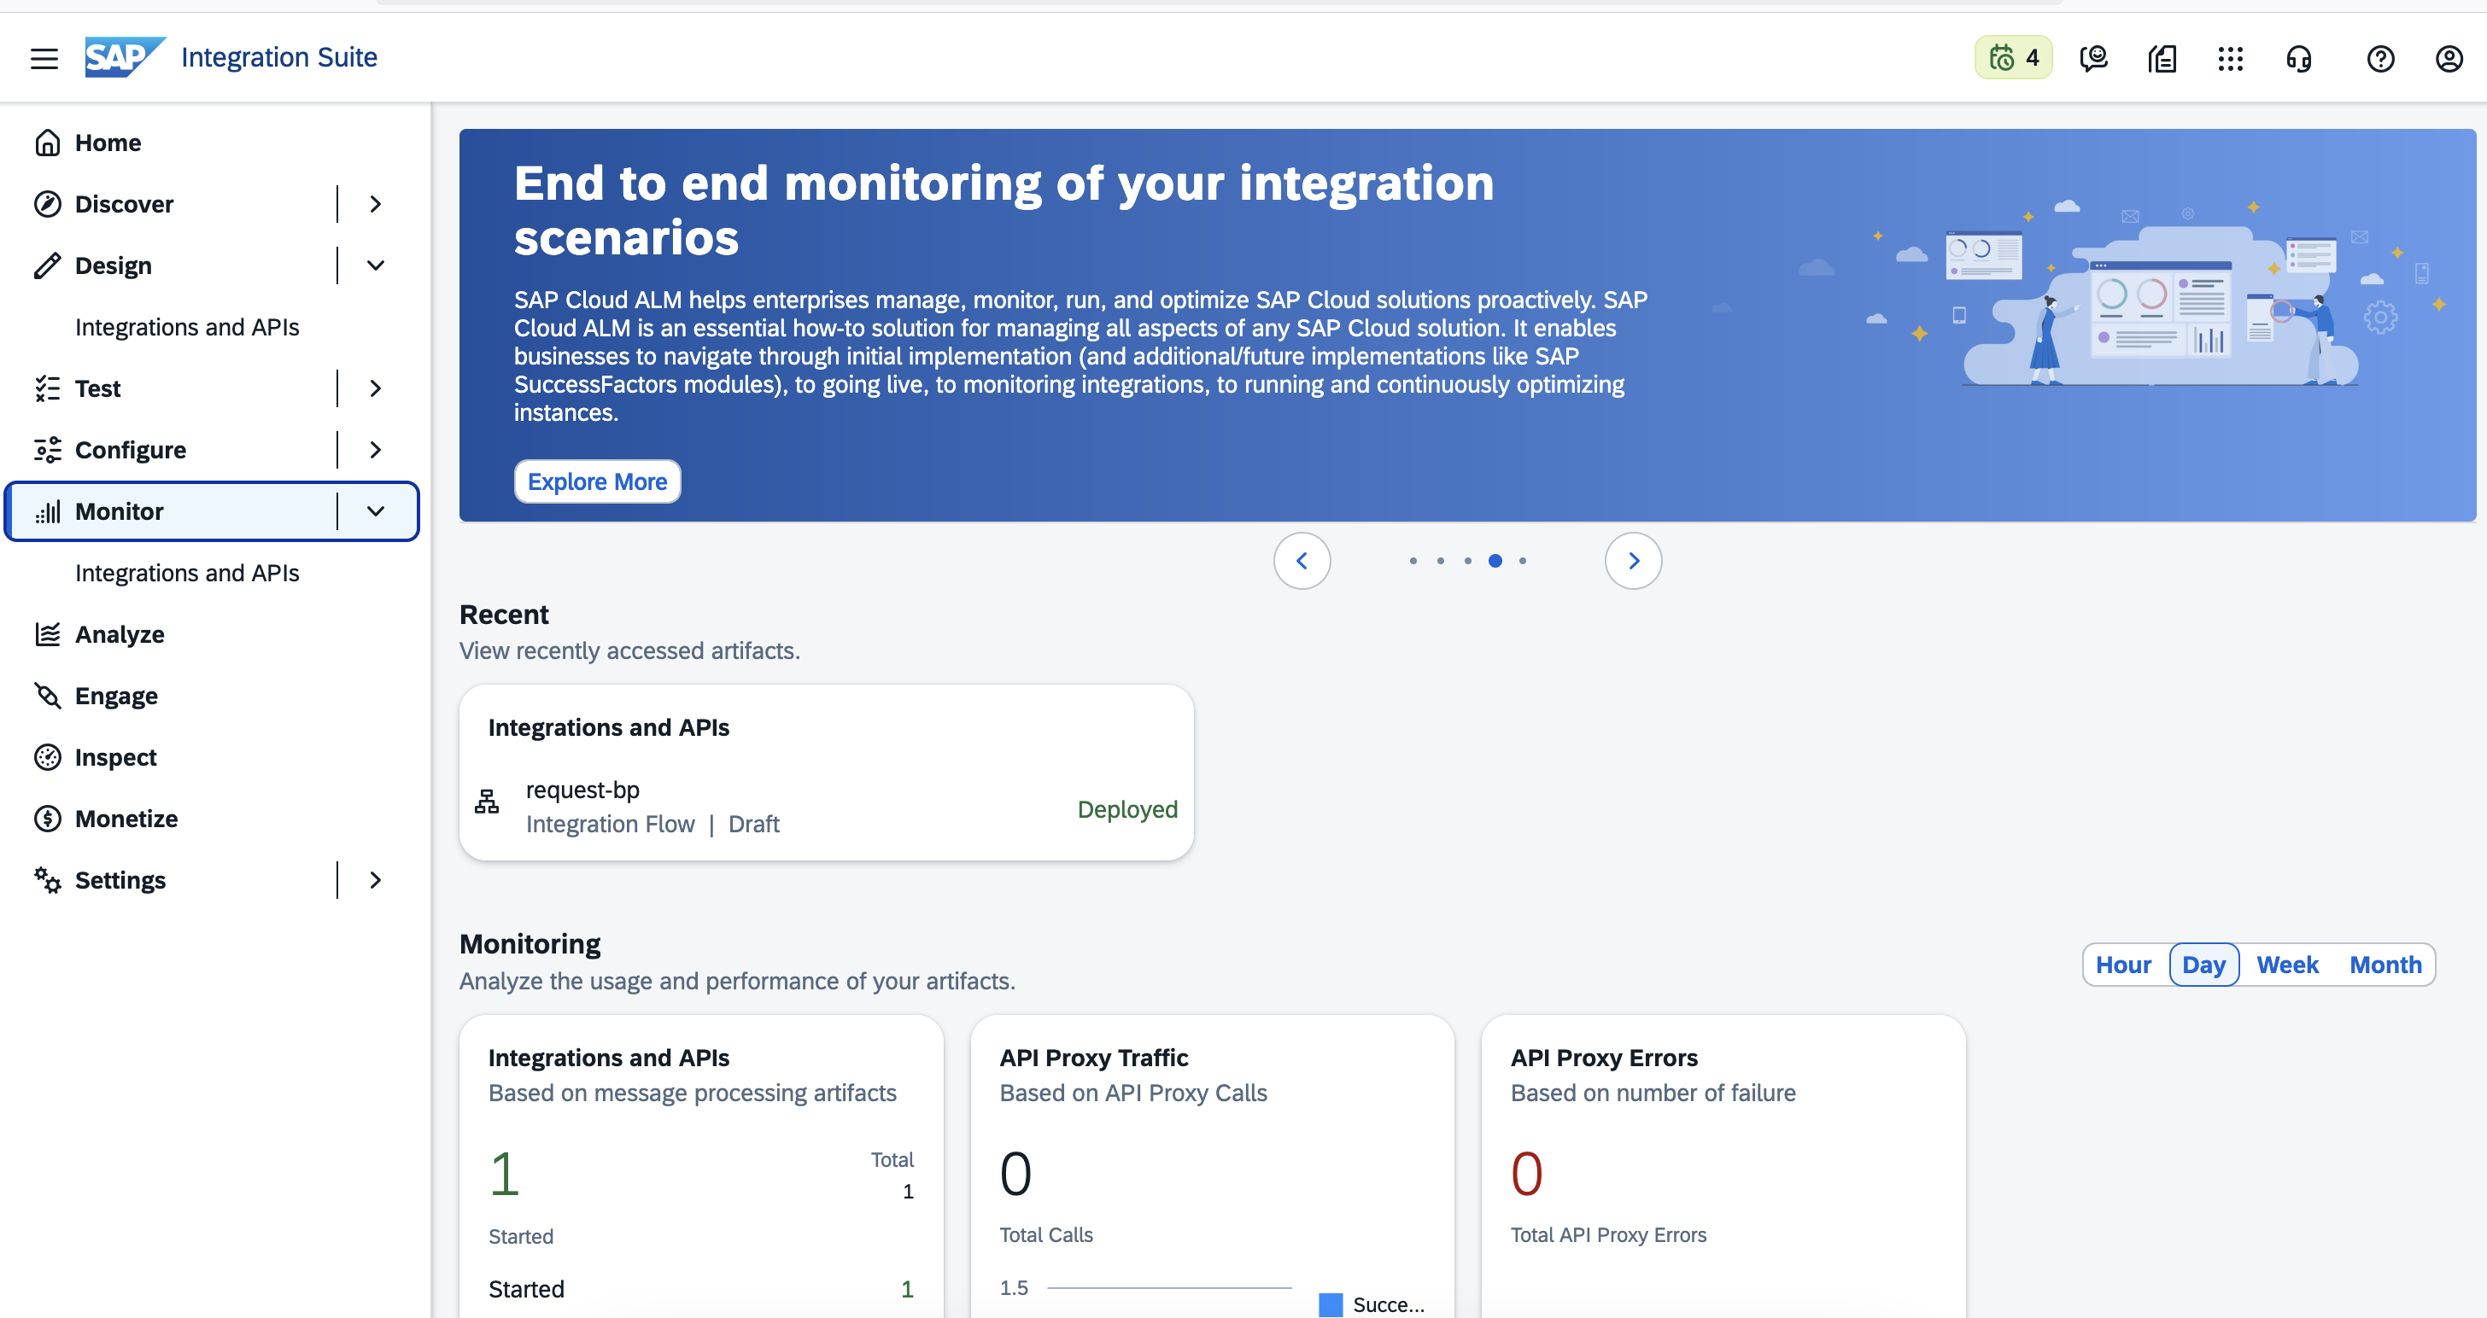Click the Total Calls label
Screen dimensions: 2487x1318
pos(1045,1235)
